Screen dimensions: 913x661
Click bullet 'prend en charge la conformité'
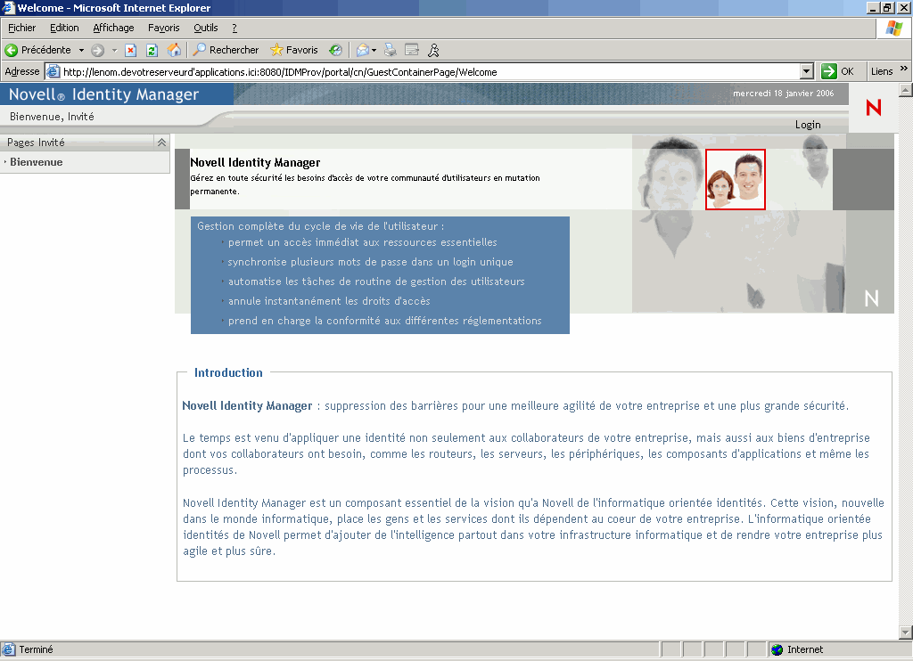[385, 321]
